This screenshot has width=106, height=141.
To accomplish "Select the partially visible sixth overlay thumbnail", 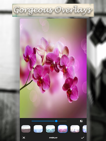I will pos(84,129).
